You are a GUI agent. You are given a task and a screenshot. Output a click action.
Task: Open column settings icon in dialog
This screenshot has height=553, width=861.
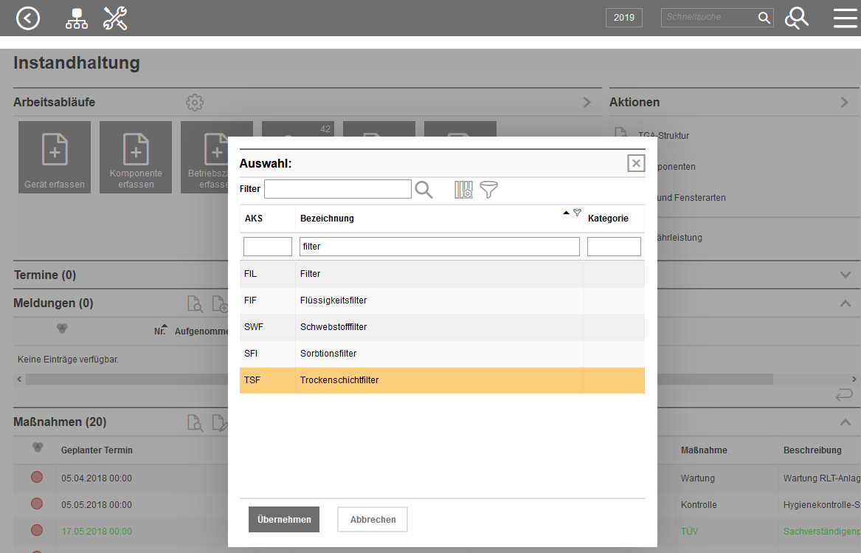click(463, 190)
